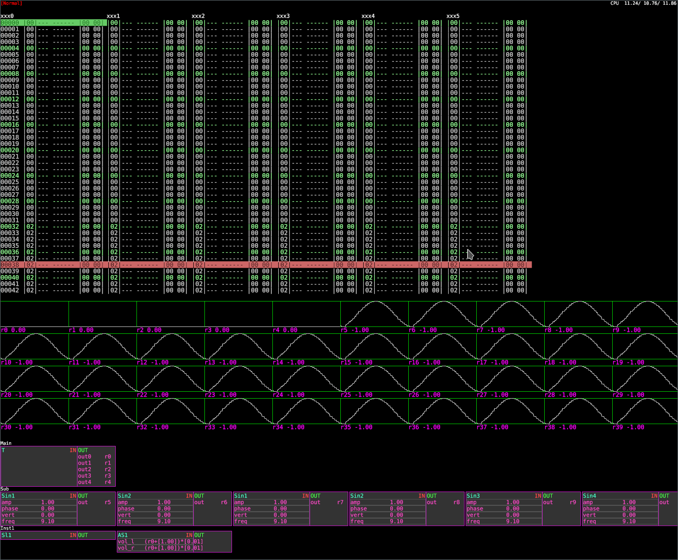Click the out0 r0 routing in Main

(x=93, y=456)
